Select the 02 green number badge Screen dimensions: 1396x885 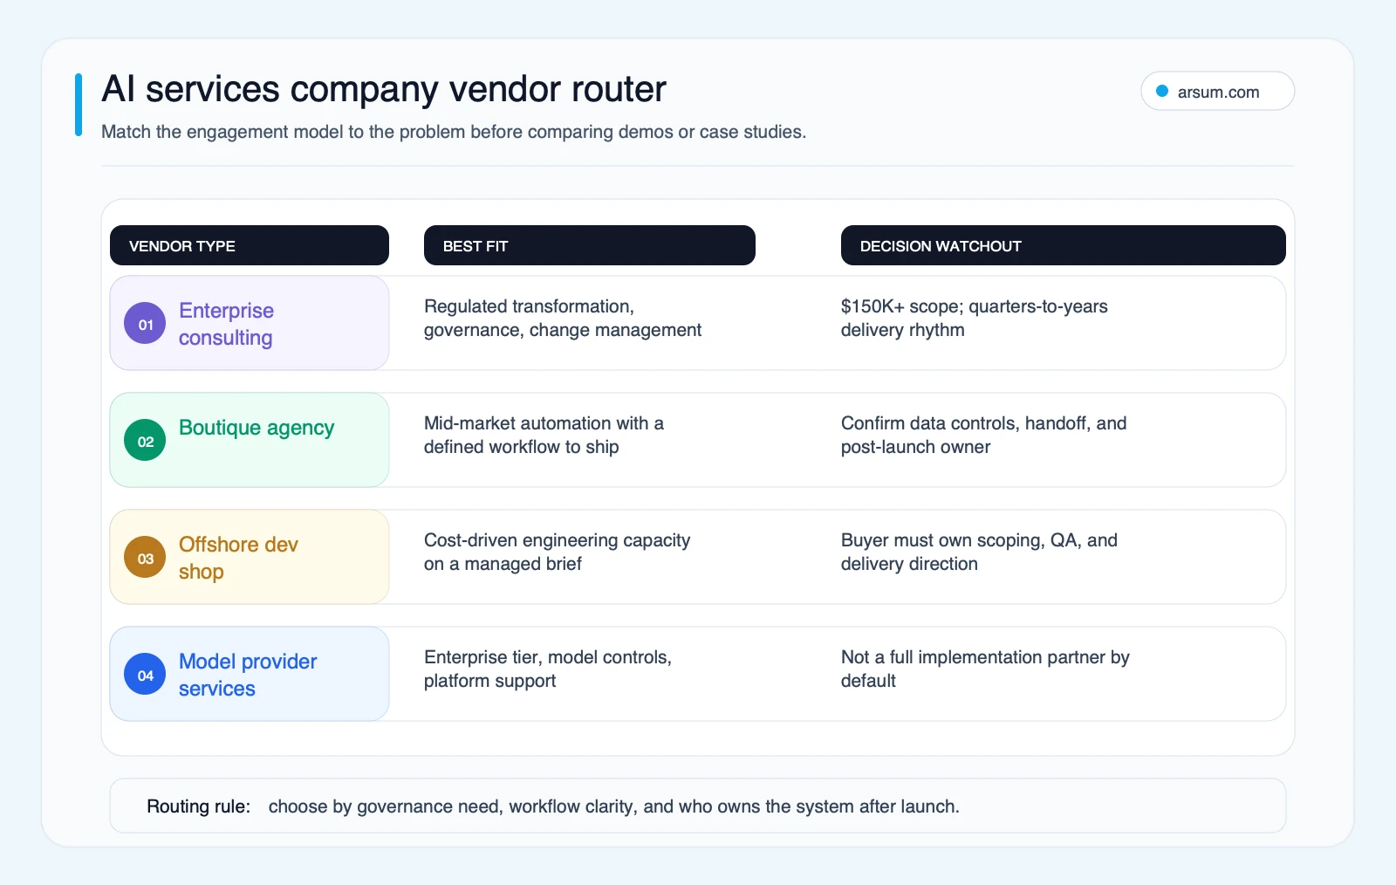tap(145, 441)
